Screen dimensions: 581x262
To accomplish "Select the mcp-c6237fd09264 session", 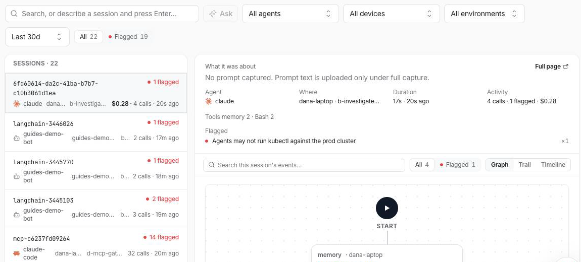I will tap(96, 245).
